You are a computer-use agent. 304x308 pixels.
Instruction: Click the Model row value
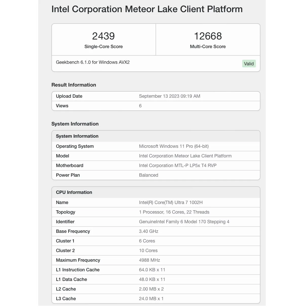tap(185, 156)
